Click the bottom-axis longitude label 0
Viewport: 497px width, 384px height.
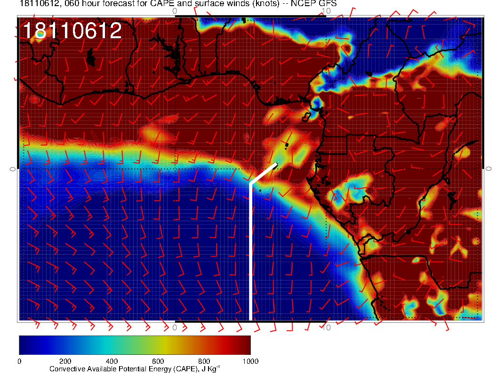[175, 328]
